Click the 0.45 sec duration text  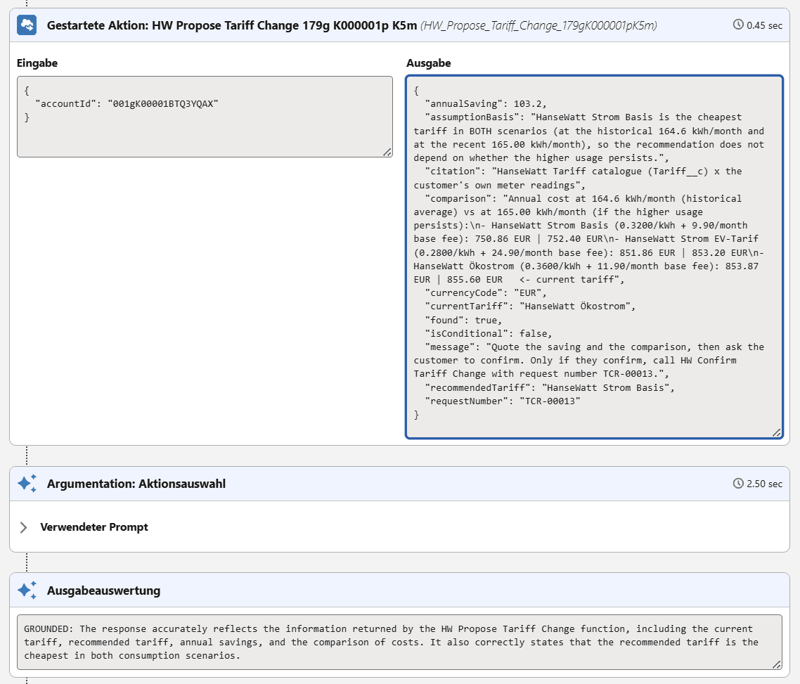click(764, 25)
